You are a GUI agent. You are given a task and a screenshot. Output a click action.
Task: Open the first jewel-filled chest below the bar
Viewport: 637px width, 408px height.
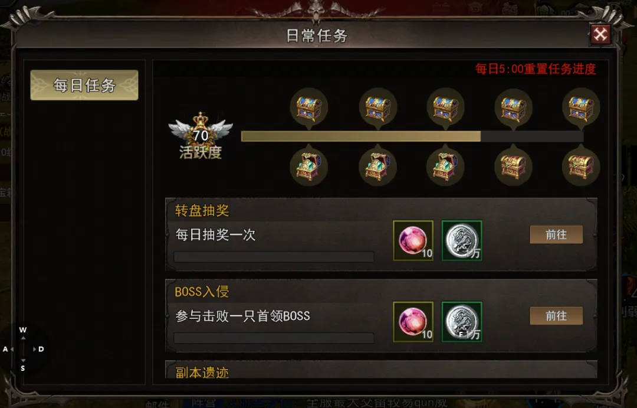point(308,165)
